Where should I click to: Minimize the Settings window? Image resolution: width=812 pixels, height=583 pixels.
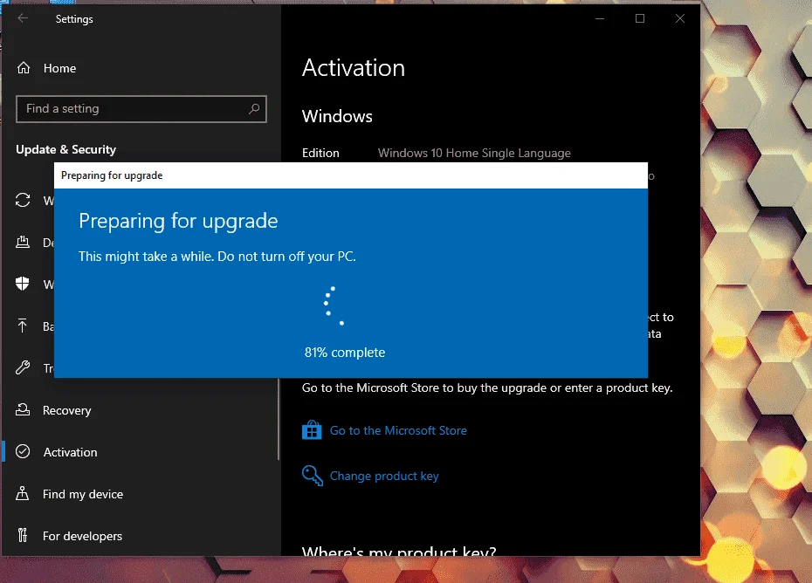(x=600, y=18)
